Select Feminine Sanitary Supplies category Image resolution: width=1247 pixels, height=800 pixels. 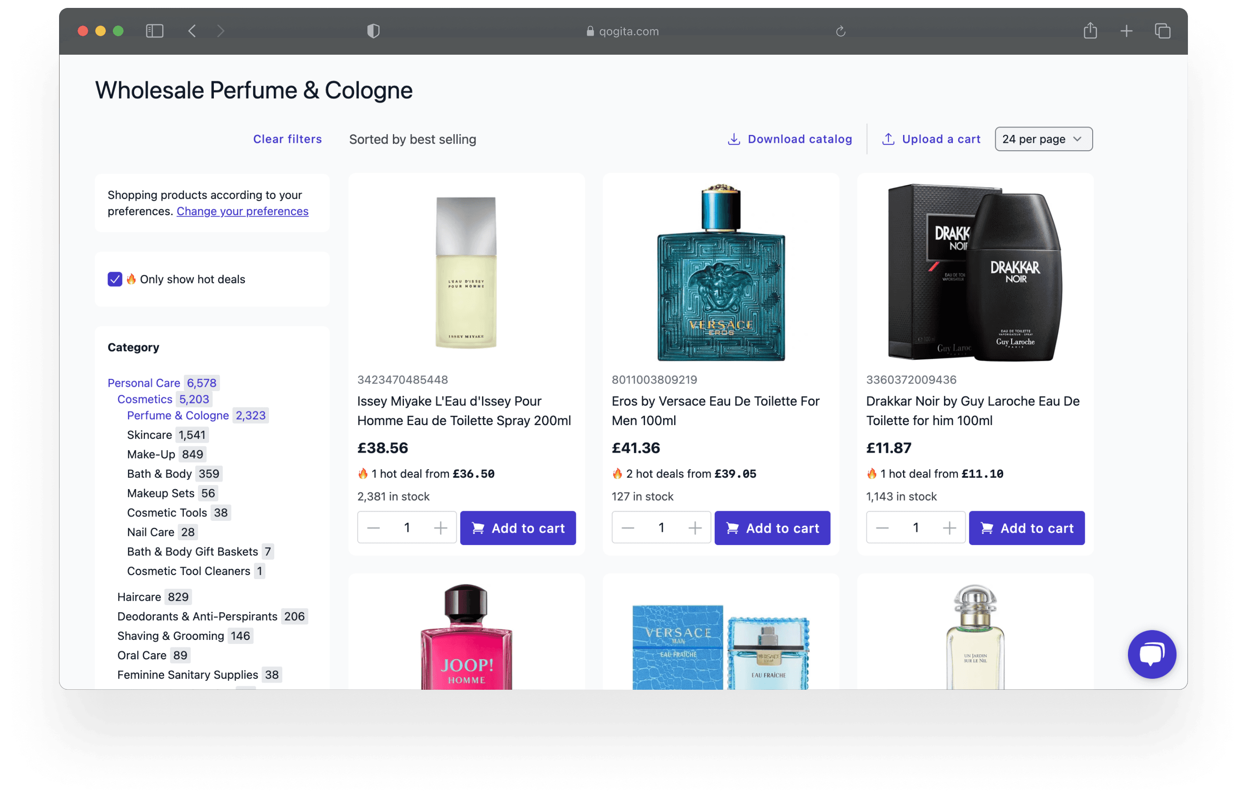(187, 675)
